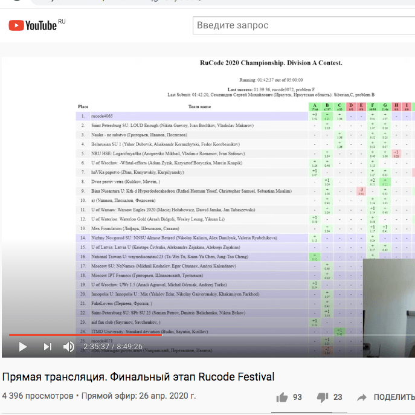The height and width of the screenshot is (415, 415).
Task: Click problem D column header
Action: [x=351, y=107]
